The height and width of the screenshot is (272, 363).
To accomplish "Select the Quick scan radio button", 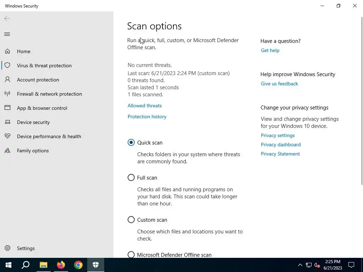I will [131, 142].
